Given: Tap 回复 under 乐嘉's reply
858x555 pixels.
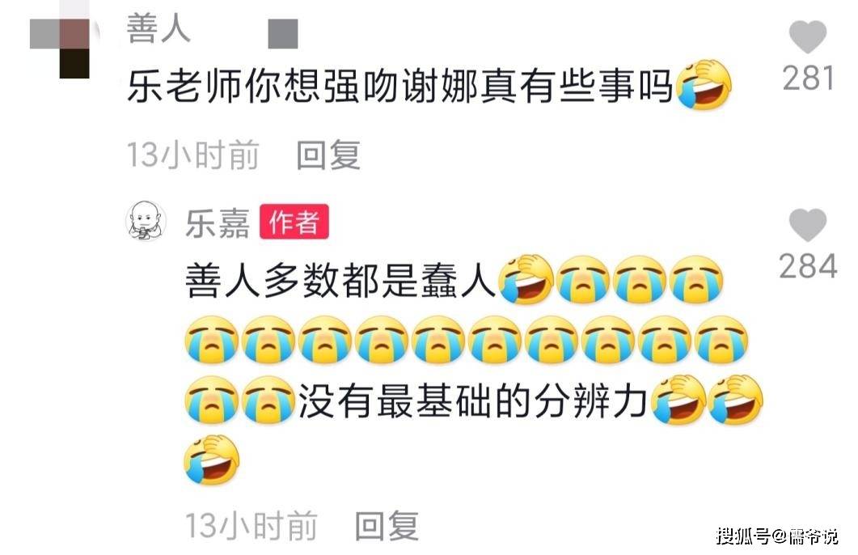Looking at the screenshot, I should 387,526.
